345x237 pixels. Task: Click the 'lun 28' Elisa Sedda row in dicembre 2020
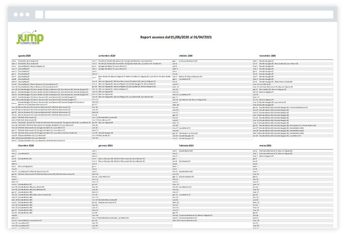51,220
